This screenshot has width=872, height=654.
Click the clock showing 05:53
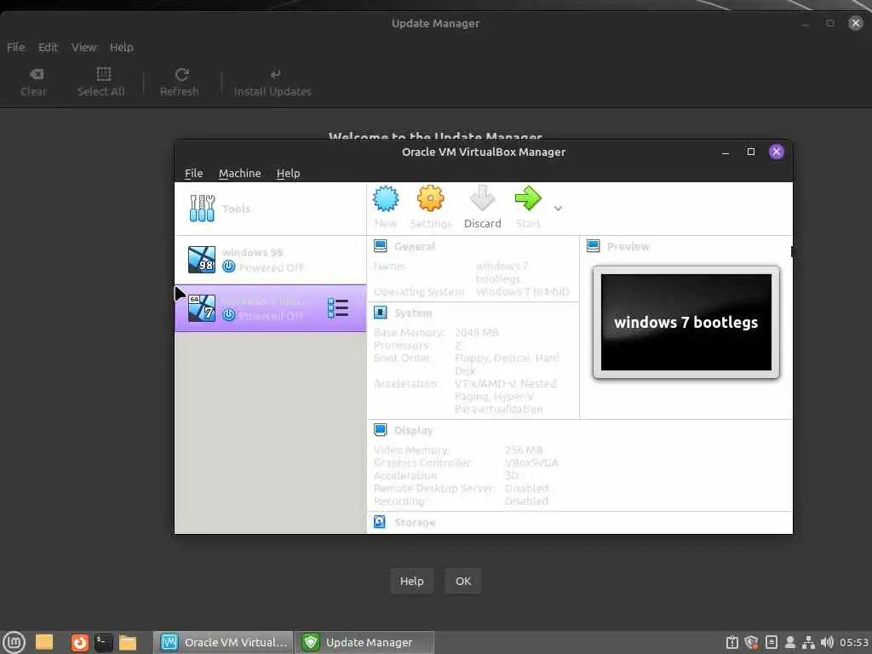coord(854,642)
